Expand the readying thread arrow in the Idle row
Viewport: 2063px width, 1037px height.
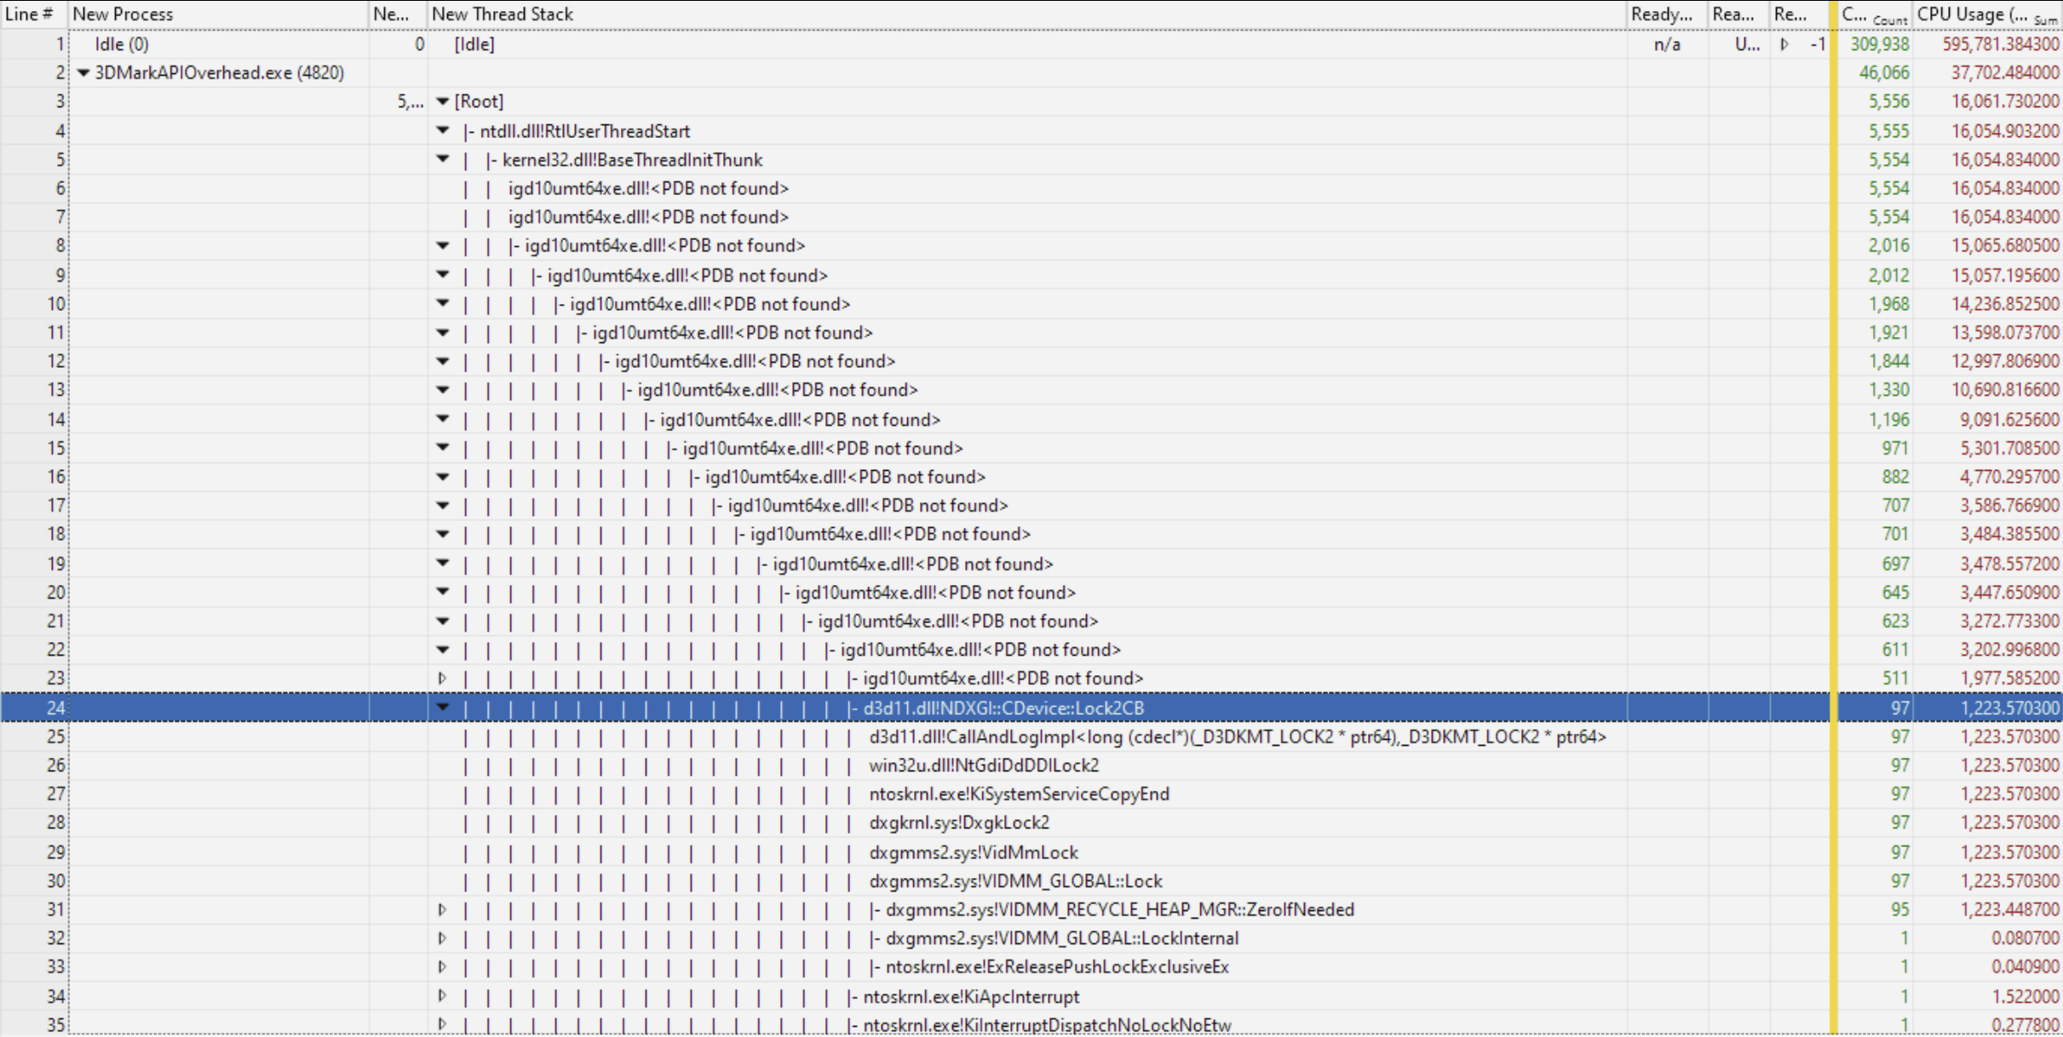(x=1785, y=43)
